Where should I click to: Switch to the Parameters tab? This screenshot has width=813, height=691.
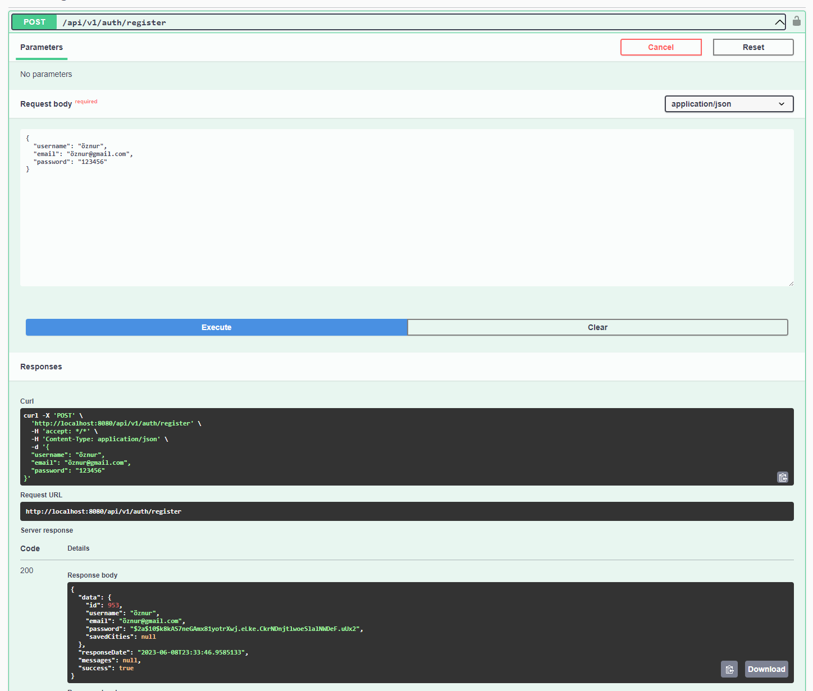coord(41,47)
